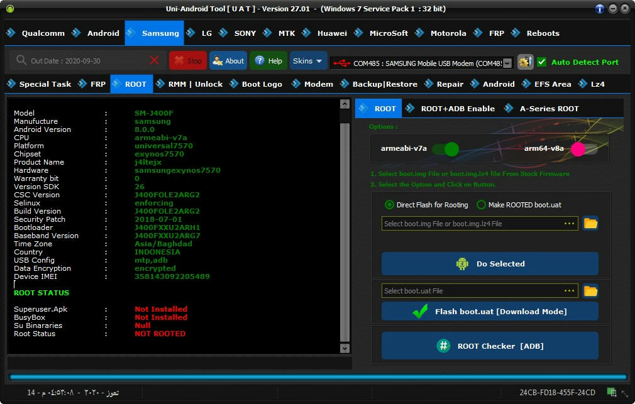Screen dimensions: 635x404
Task: Open the top-row FRP tab
Action: pos(489,33)
